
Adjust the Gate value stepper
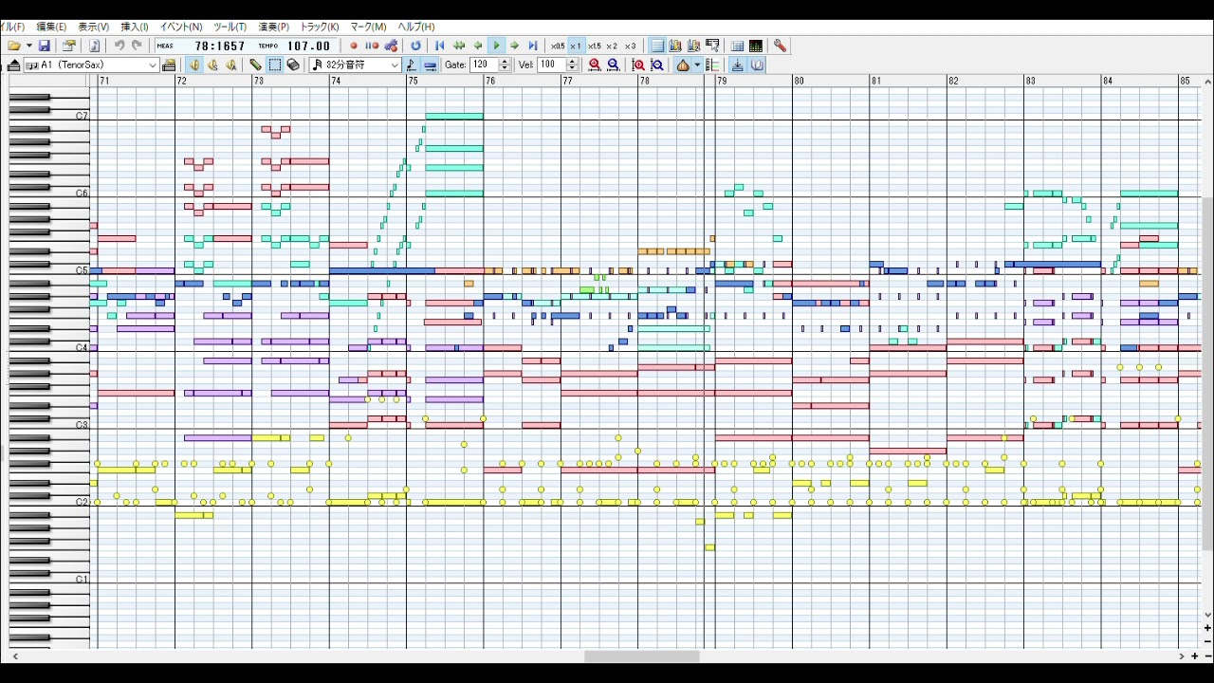click(x=504, y=65)
